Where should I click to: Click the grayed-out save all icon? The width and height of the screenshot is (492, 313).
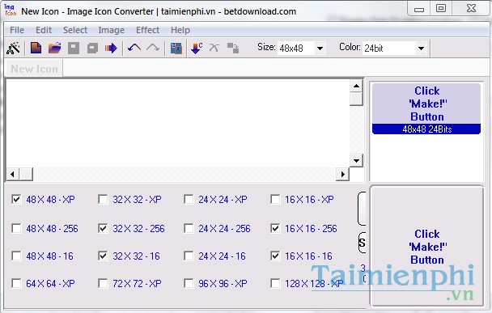coord(92,49)
